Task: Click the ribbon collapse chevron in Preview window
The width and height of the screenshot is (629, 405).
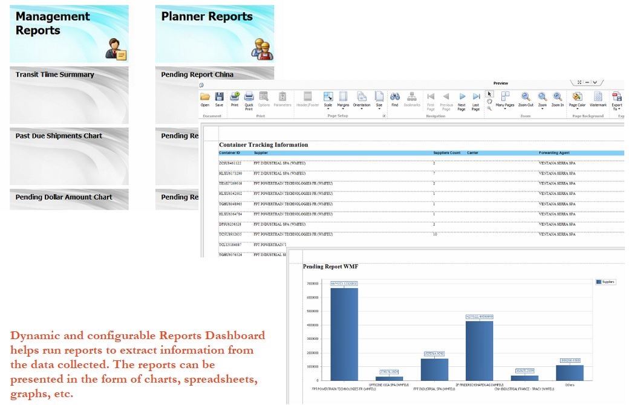Action: pos(595,82)
